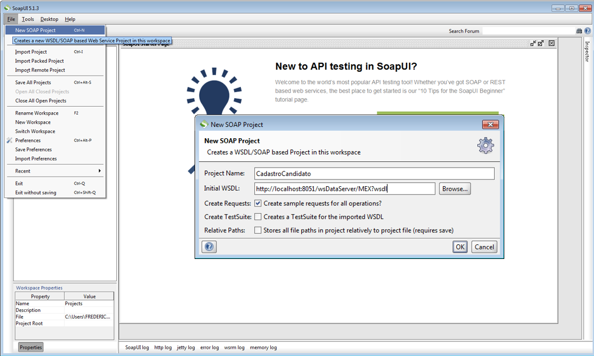
Task: Select New SOAP Project menu item
Action: click(x=55, y=30)
